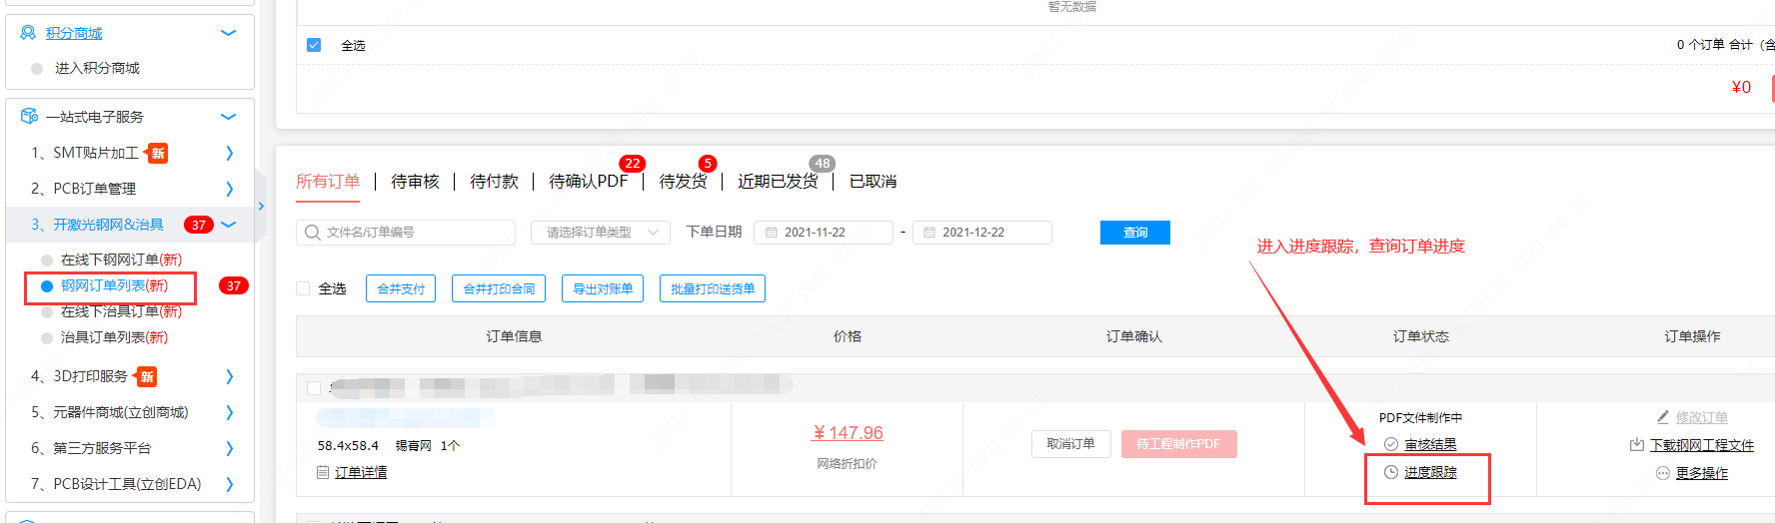Open the 请选择订单类型 dropdown
Image resolution: width=1775 pixels, height=523 pixels.
599,233
